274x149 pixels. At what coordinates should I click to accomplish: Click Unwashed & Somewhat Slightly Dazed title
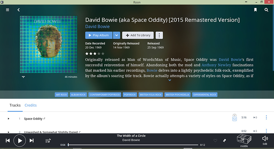[x=51, y=132]
